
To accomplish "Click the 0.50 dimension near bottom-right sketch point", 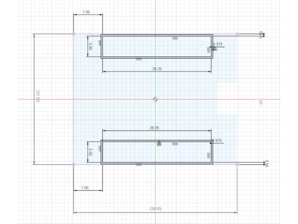I will pyautogui.click(x=267, y=164).
